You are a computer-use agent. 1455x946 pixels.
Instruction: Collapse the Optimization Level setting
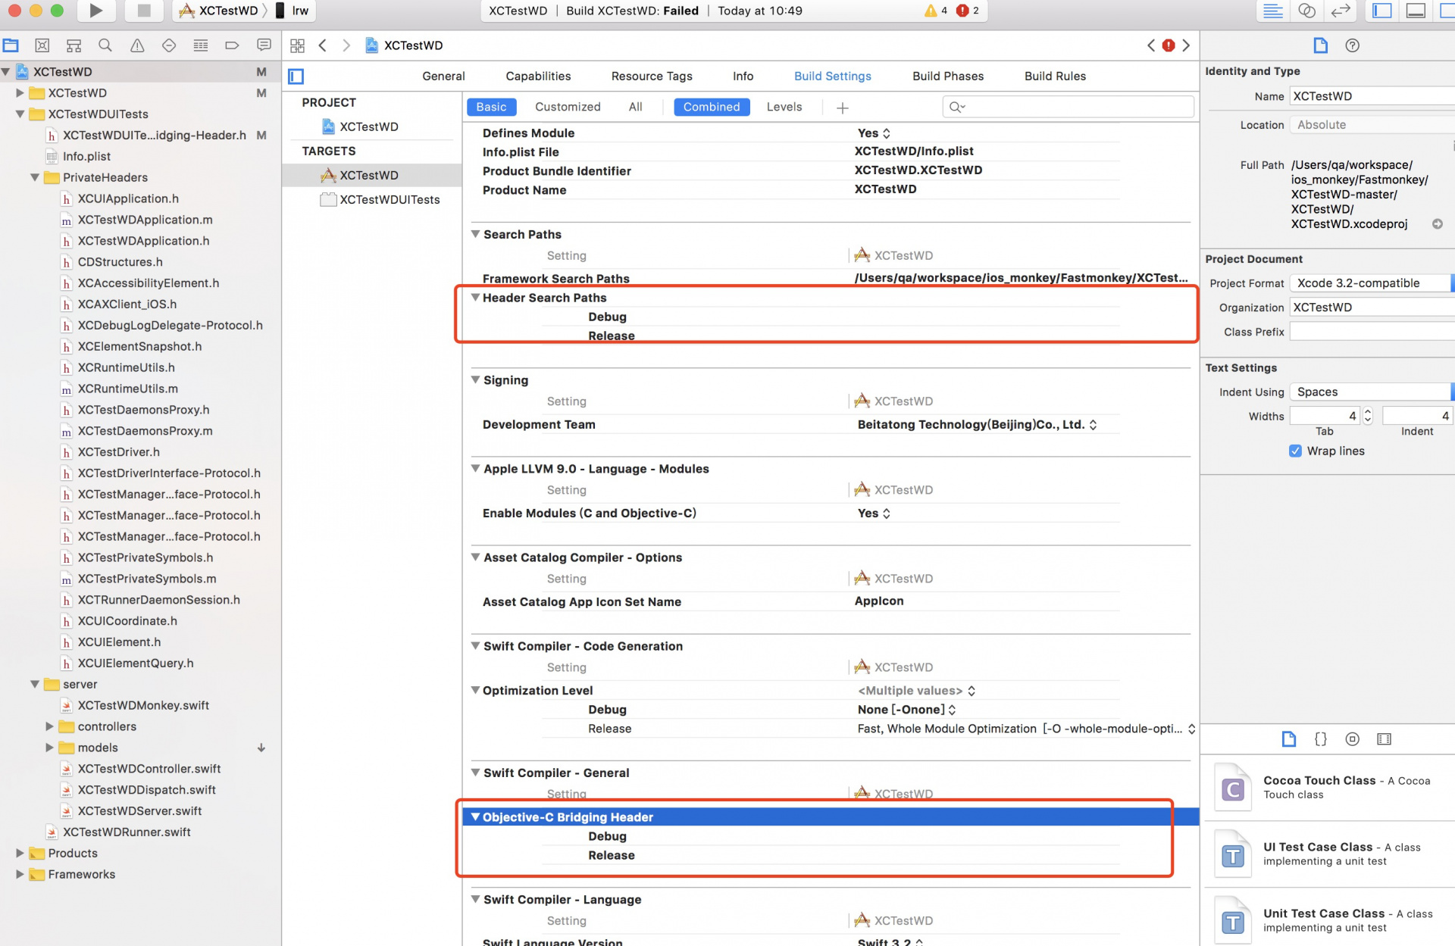click(475, 690)
